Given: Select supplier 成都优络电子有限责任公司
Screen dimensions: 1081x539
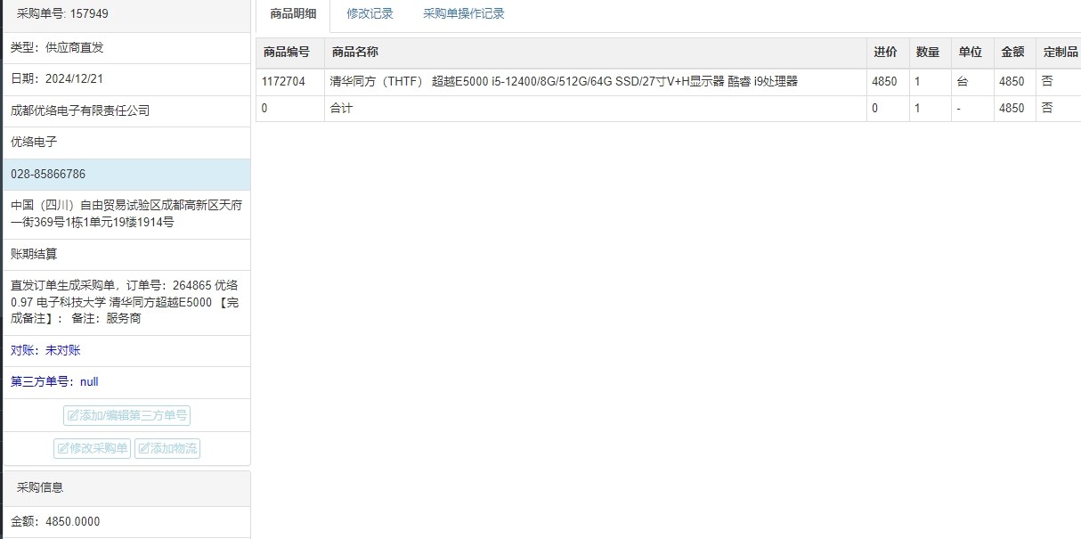Looking at the screenshot, I should [x=126, y=111].
